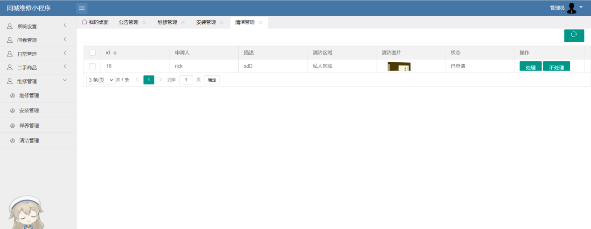Open 系统设置 in the sidebar
Image resolution: width=591 pixels, height=229 pixels.
tap(38, 26)
